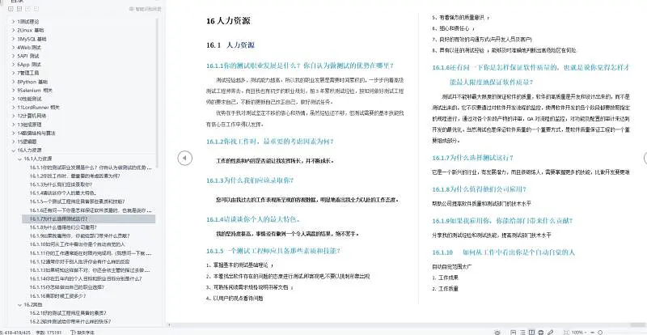This screenshot has width=647, height=335.
Task: Click the fit-page zoom icon beside 100%
Action: point(566,332)
